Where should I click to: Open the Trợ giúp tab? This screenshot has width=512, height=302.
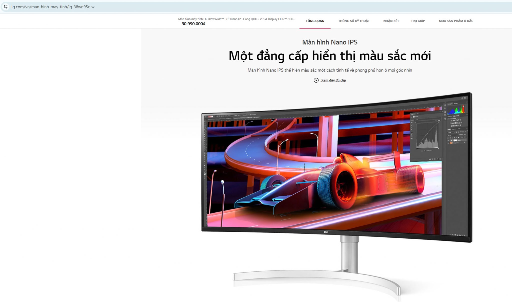pos(418,21)
